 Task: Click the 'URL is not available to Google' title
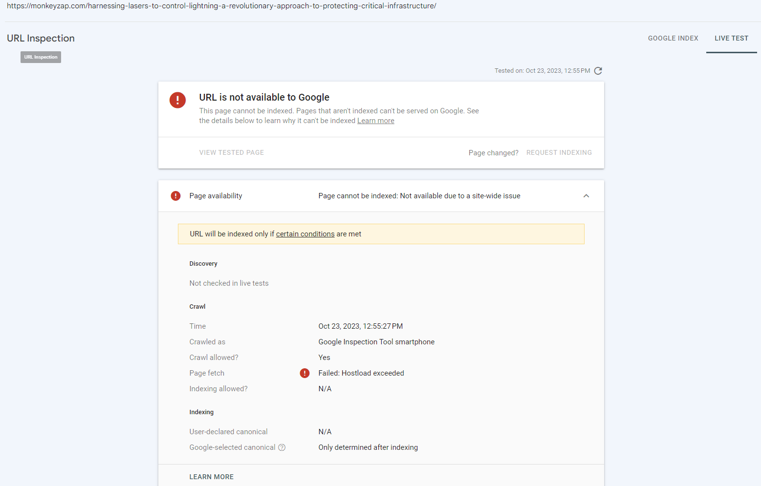pyautogui.click(x=264, y=97)
